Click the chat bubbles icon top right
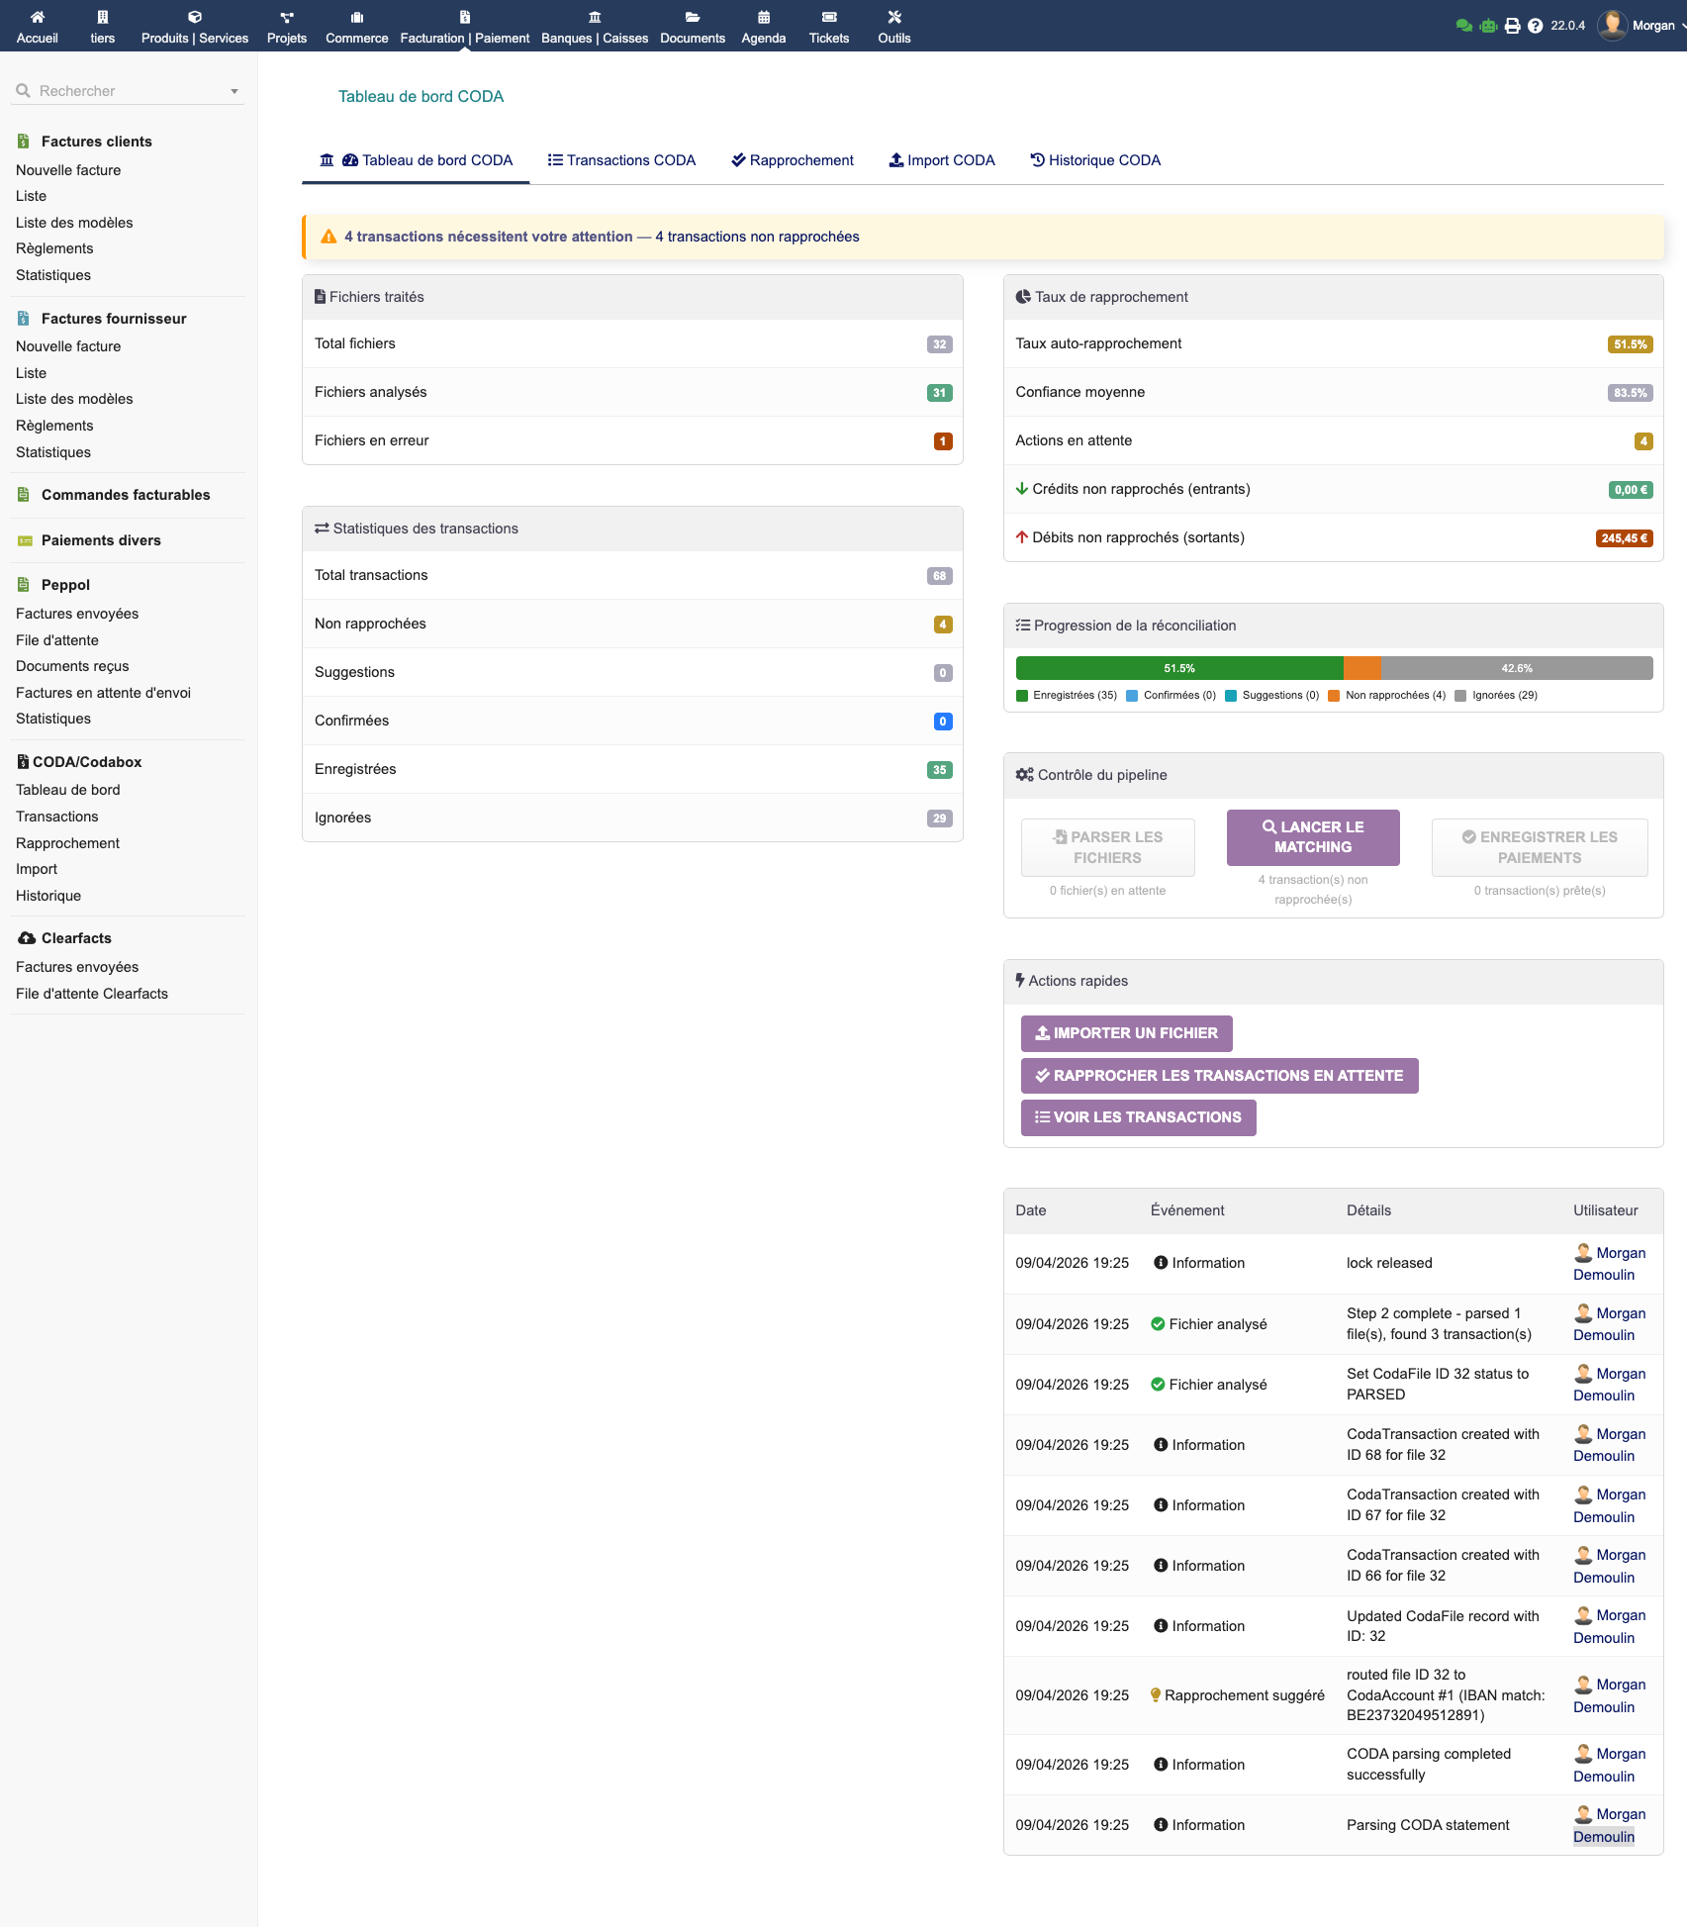1687x1927 pixels. click(1465, 25)
